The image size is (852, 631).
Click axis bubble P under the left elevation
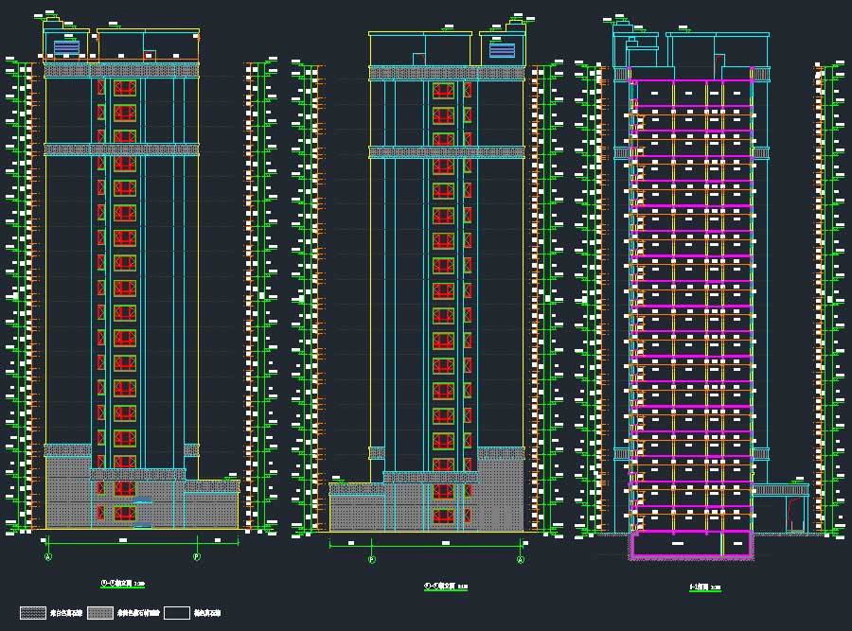tap(197, 557)
